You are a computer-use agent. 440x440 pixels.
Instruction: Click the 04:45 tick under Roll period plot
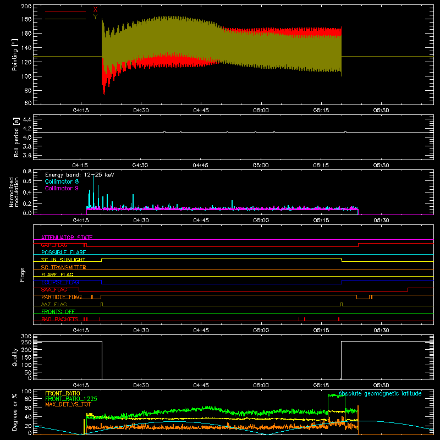[x=200, y=166]
